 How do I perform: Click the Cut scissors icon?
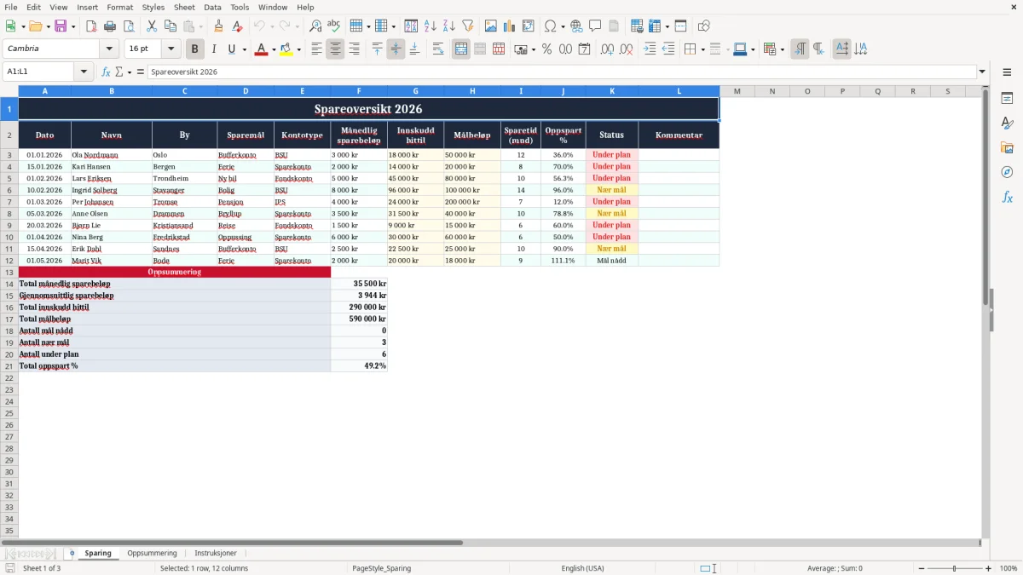click(x=152, y=26)
